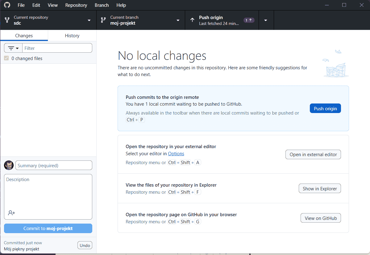Expand the Push origin split-button arrow

pos(266,20)
